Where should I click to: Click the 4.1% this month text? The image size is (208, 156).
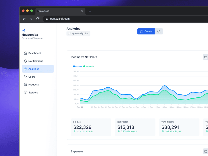(85, 131)
